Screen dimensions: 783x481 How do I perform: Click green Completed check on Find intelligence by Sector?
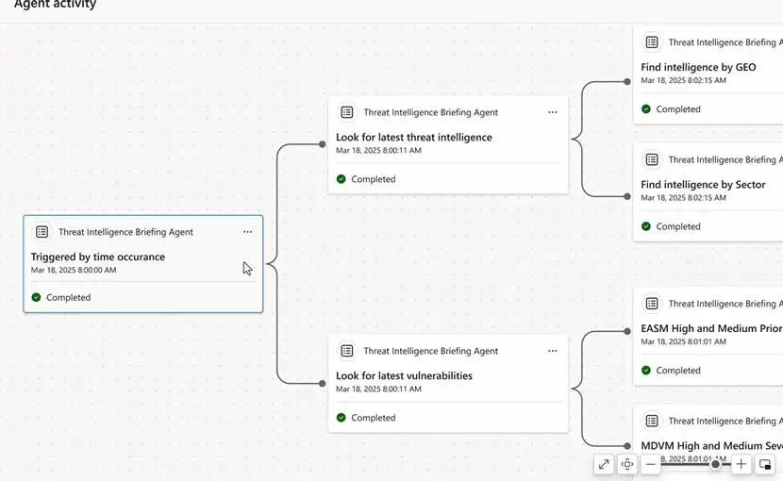coord(646,226)
